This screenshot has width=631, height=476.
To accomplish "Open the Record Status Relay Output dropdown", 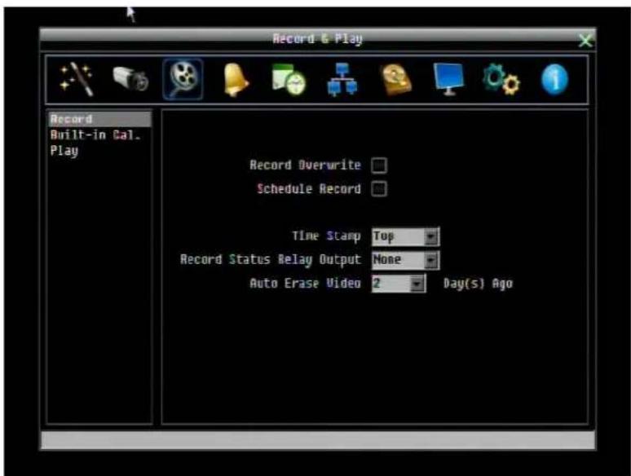I will point(406,260).
